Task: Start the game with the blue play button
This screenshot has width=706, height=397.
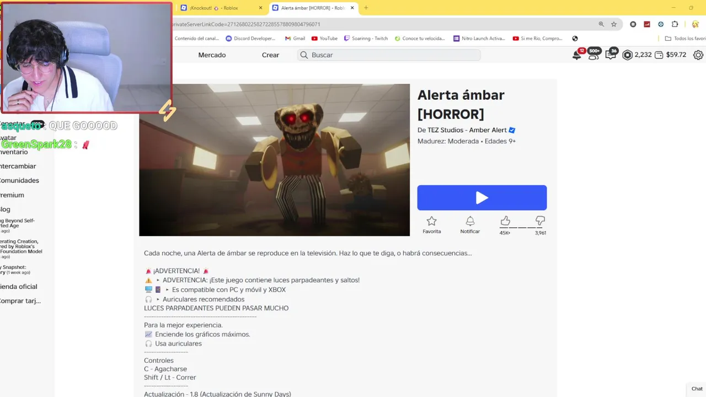Action: [x=482, y=197]
